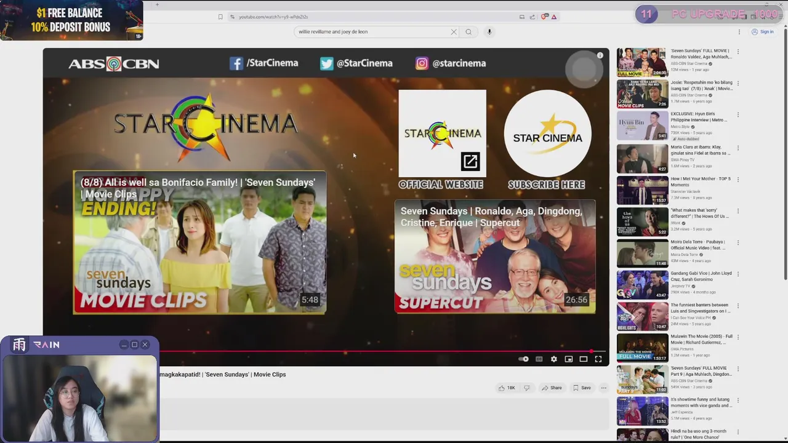Start voice search with microphone
The width and height of the screenshot is (788, 443).
point(489,32)
